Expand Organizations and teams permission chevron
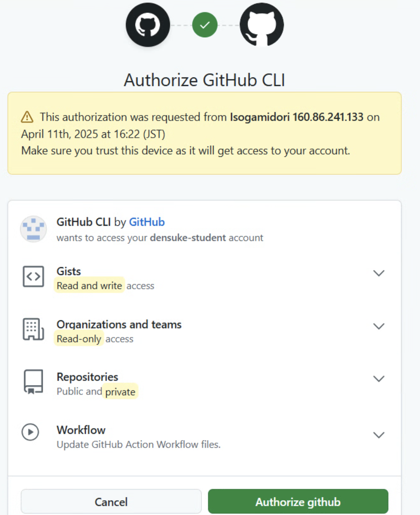Screen dimensions: 420x515 pyautogui.click(x=379, y=326)
